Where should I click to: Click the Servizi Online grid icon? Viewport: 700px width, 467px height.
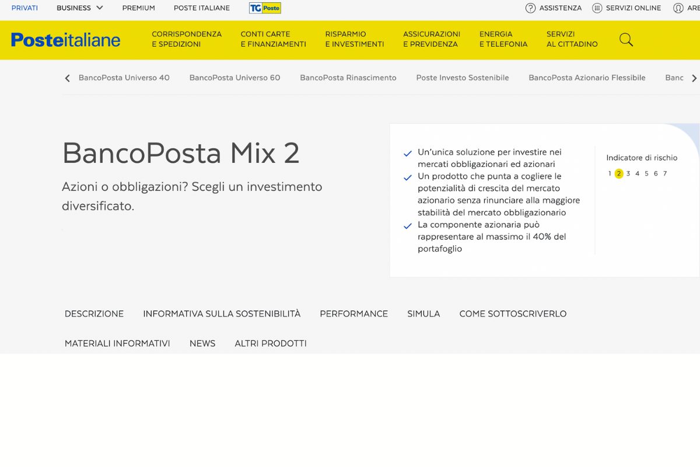(x=597, y=8)
